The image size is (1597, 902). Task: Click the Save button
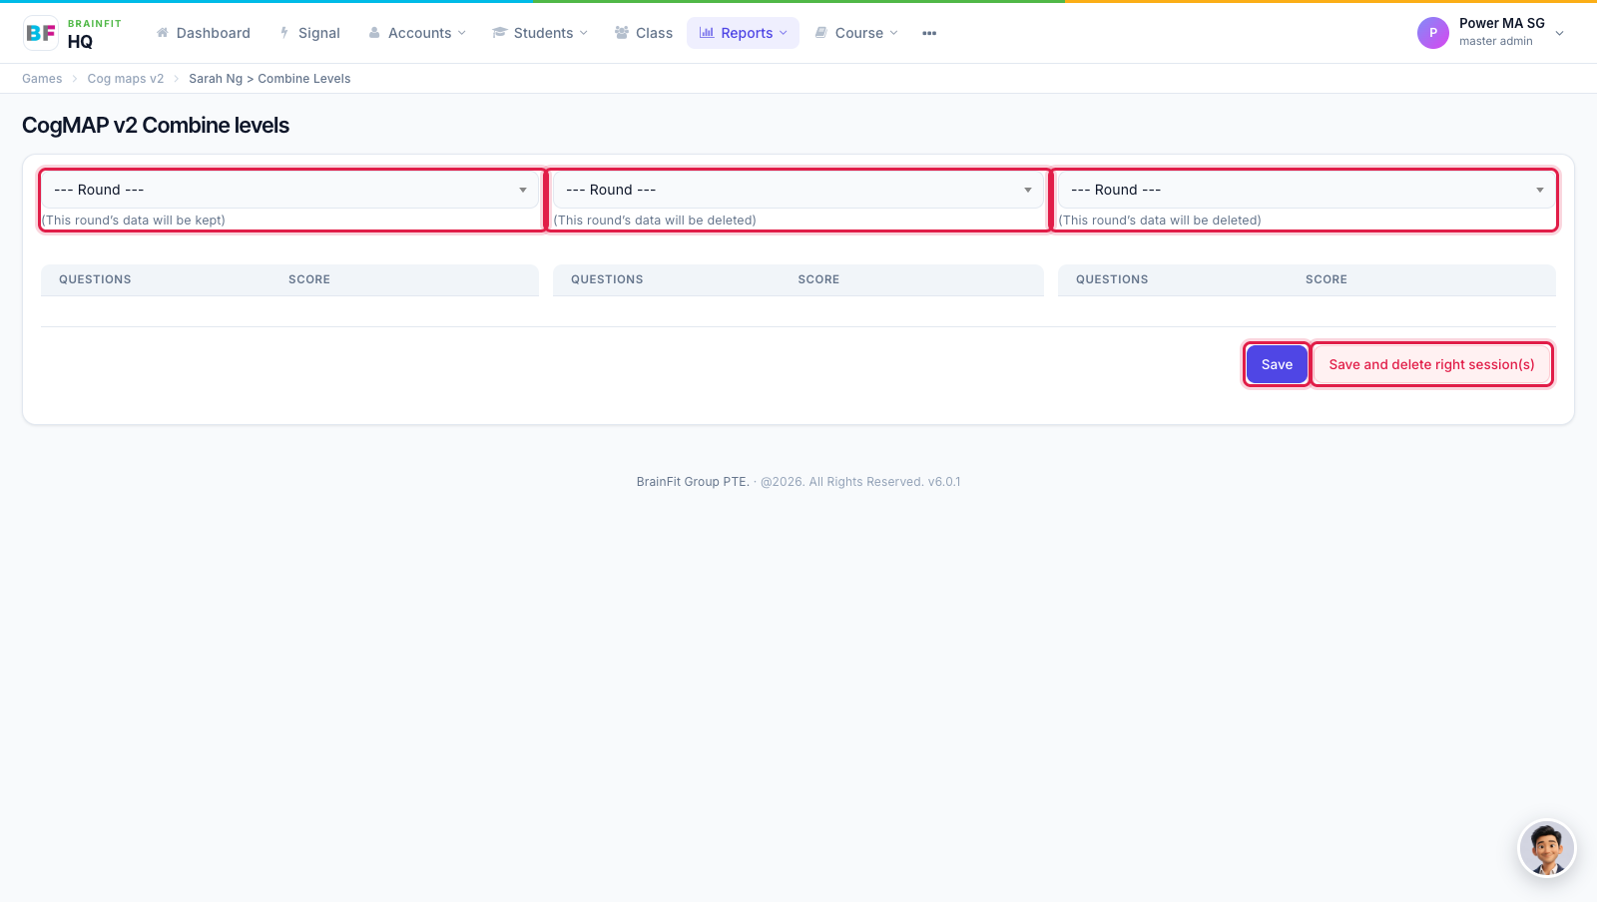1277,364
